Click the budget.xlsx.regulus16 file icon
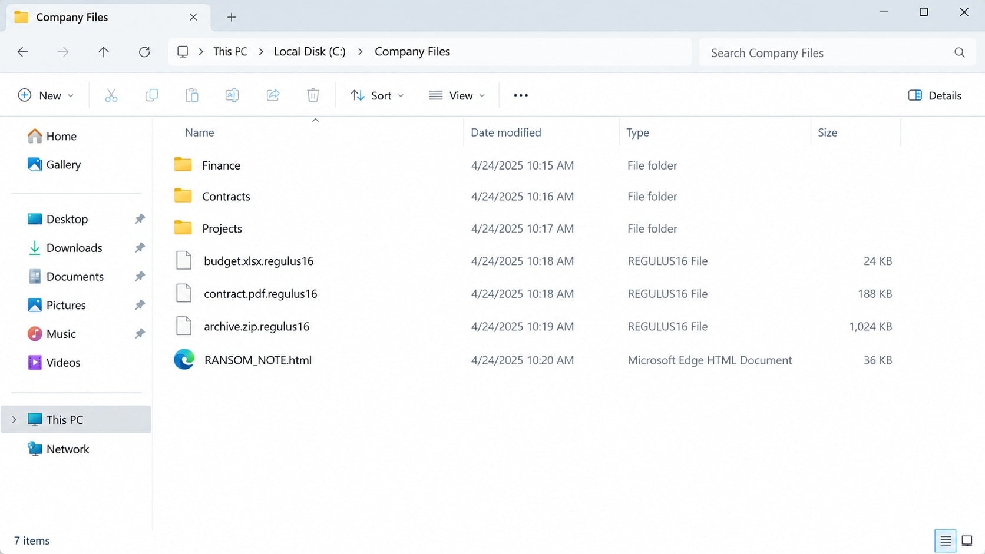Viewport: 985px width, 554px height. [184, 260]
